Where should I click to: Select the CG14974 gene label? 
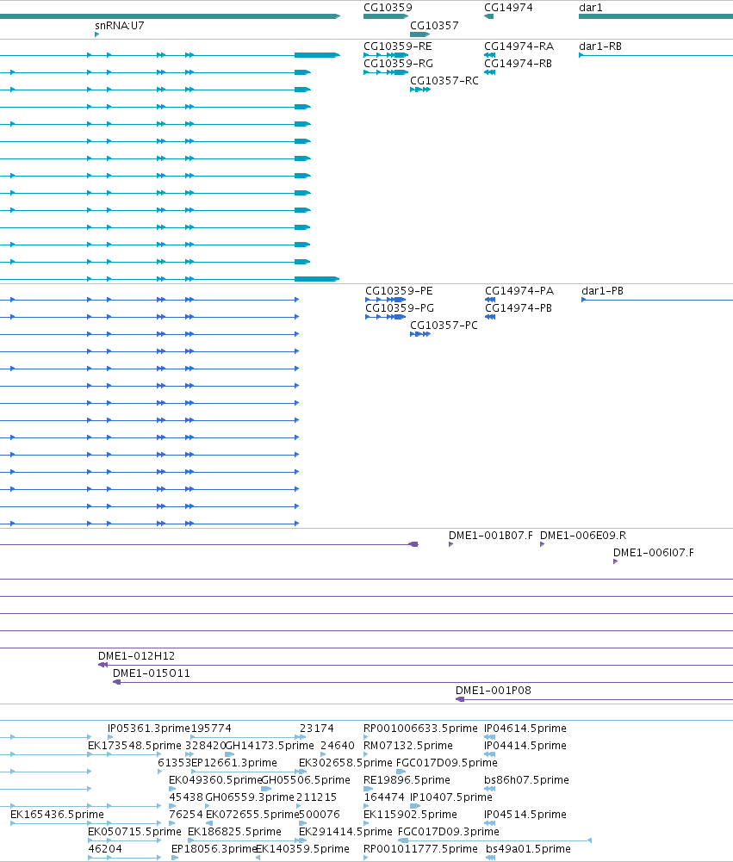click(508, 8)
